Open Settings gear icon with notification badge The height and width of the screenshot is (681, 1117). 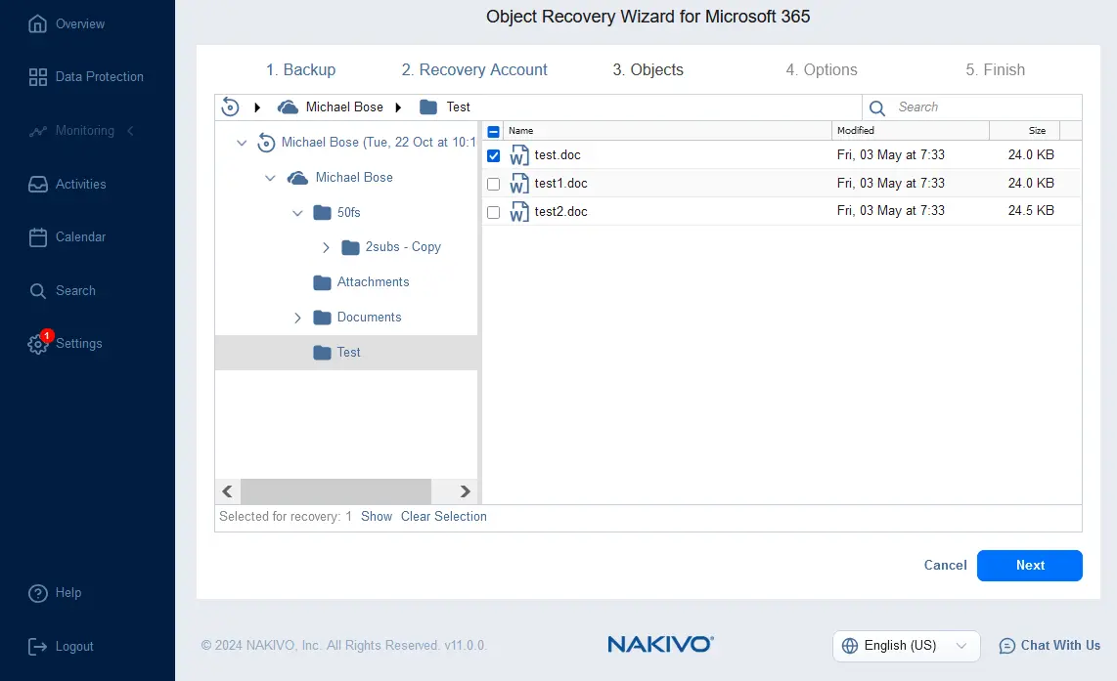point(38,344)
